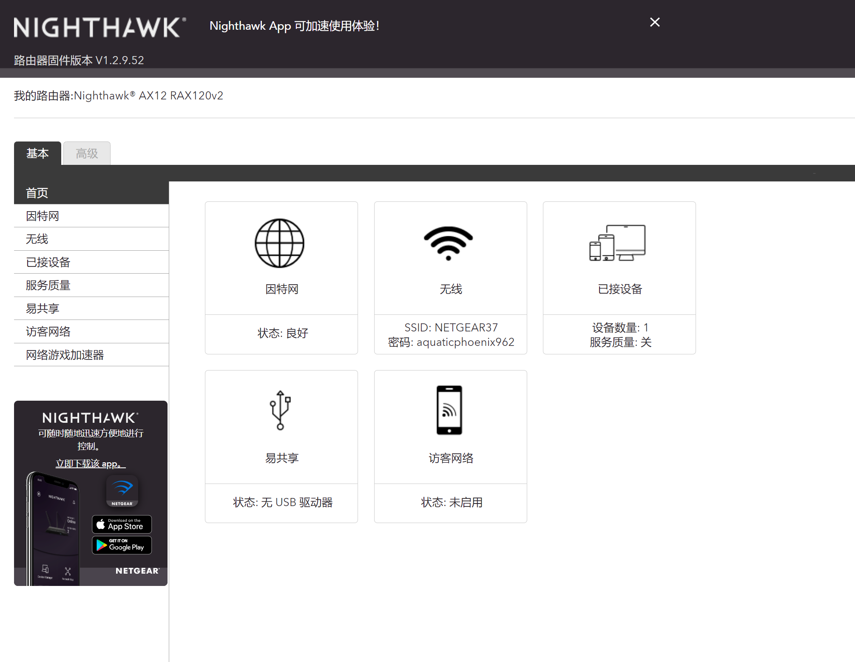Click the NETGEAR logo in promo panel
This screenshot has height=662, width=855.
(x=137, y=571)
